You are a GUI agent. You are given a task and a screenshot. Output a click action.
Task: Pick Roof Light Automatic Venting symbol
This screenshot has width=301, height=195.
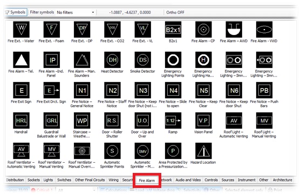click(234, 120)
